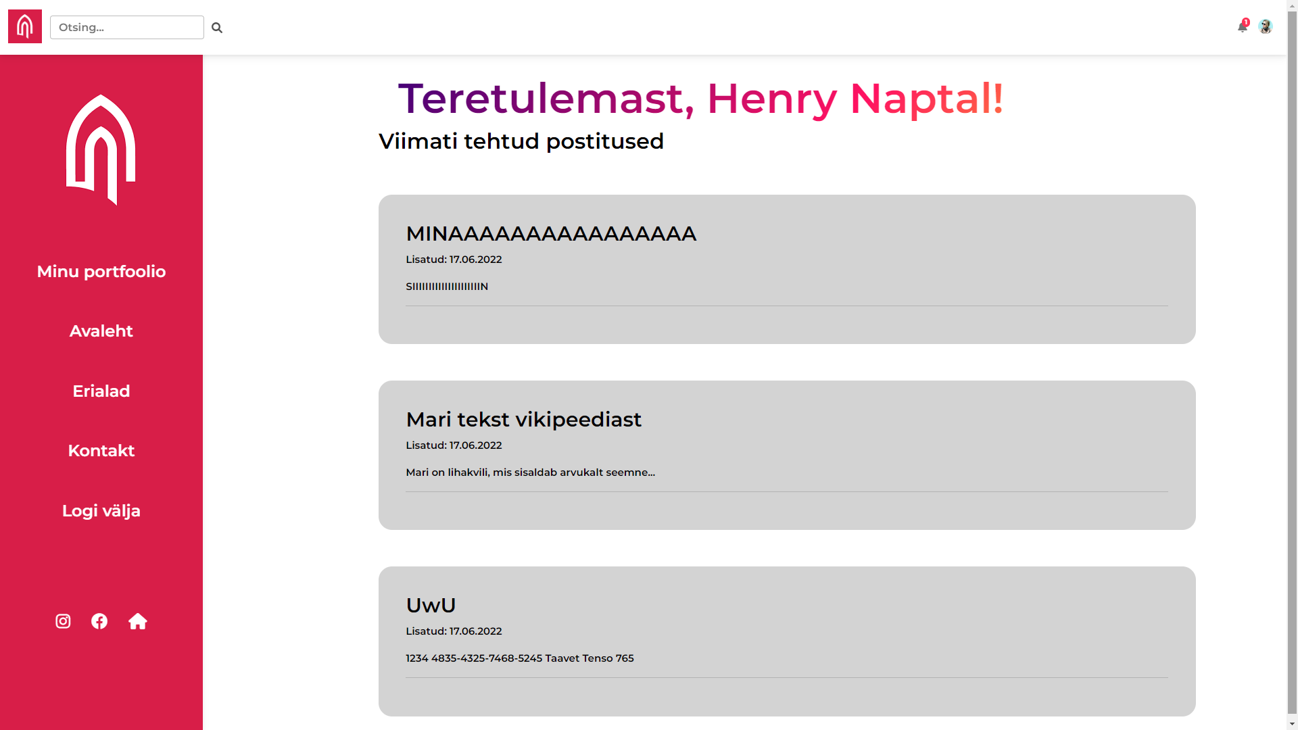This screenshot has width=1298, height=730.
Task: Click the red logo icon in top-left corner
Action: [x=24, y=26]
